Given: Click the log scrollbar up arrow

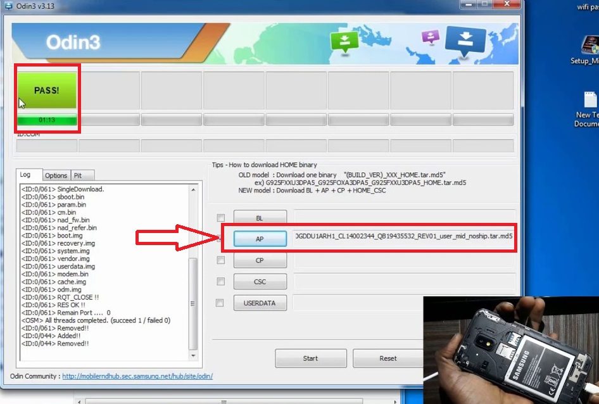Looking at the screenshot, I should point(193,189).
